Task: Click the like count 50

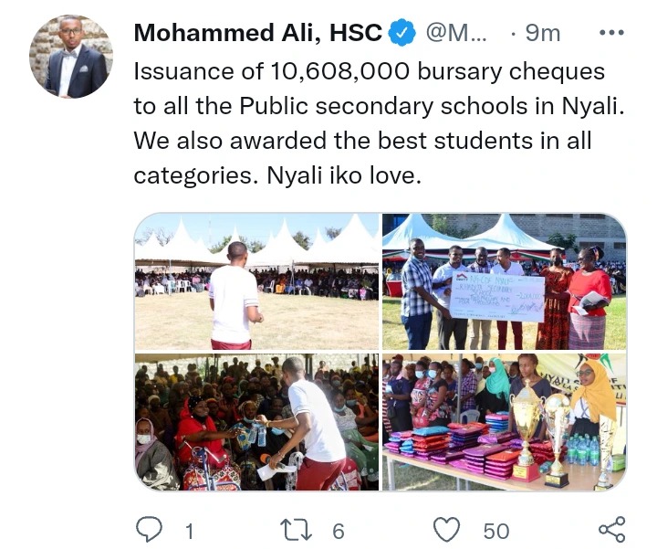Action: [x=496, y=531]
